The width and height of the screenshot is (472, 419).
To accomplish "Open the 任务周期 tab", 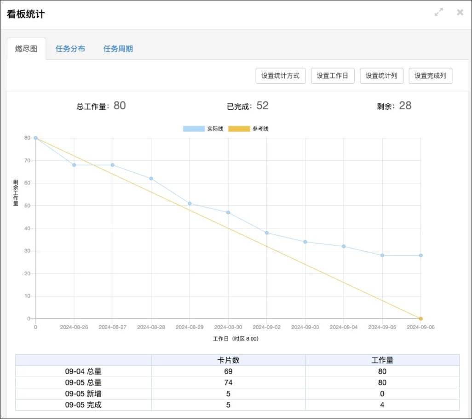I will (118, 49).
